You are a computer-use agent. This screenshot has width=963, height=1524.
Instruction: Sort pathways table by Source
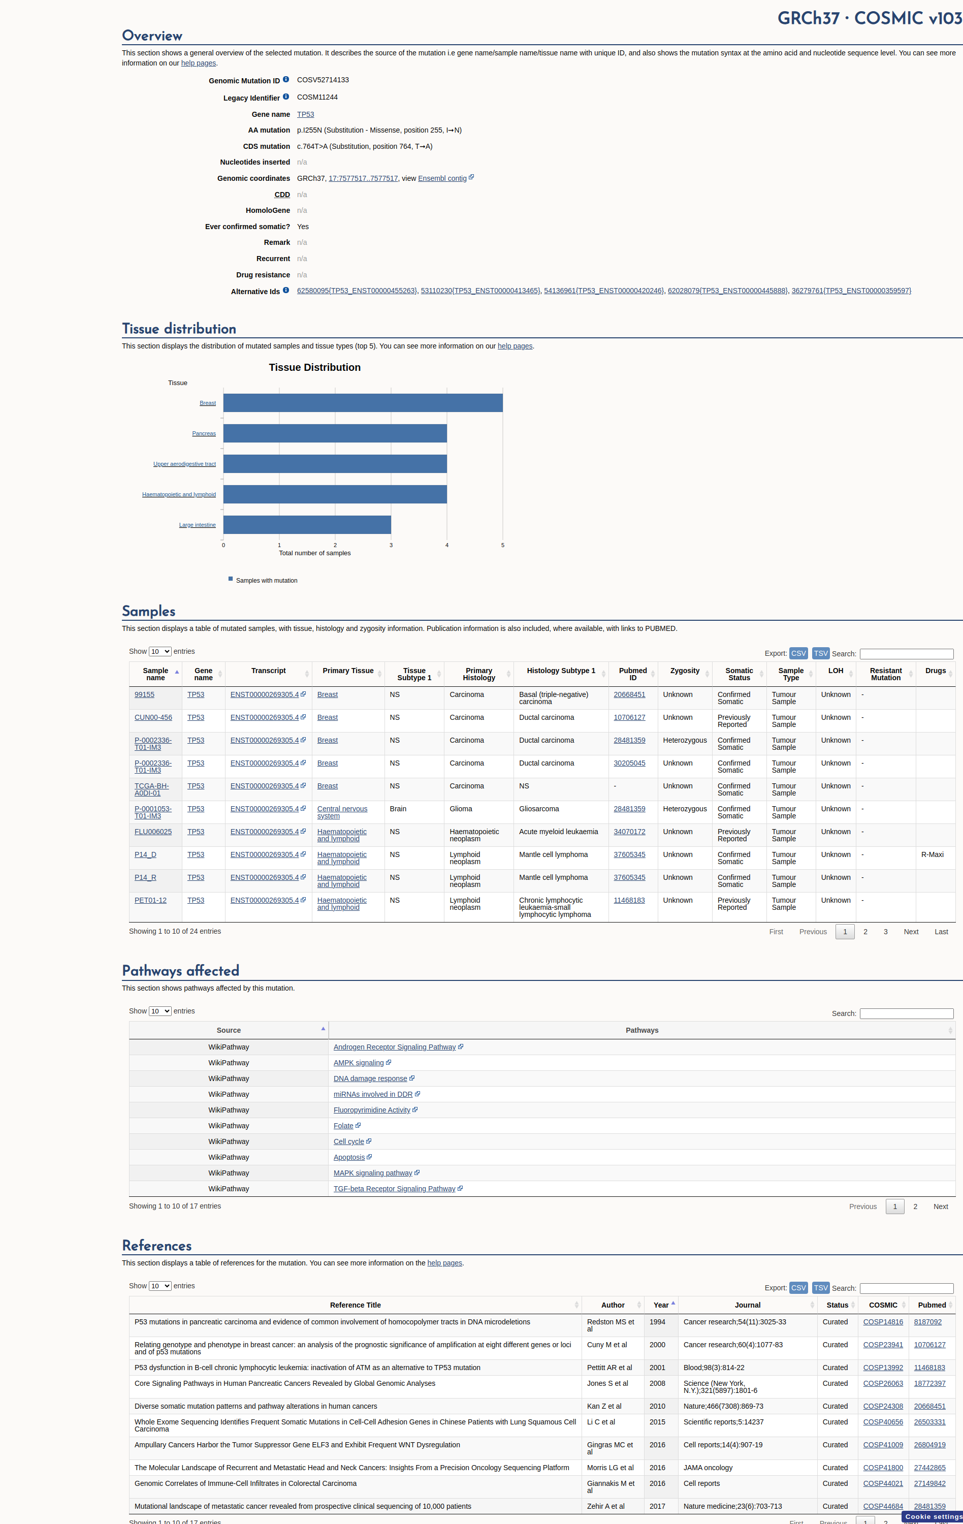click(229, 1030)
